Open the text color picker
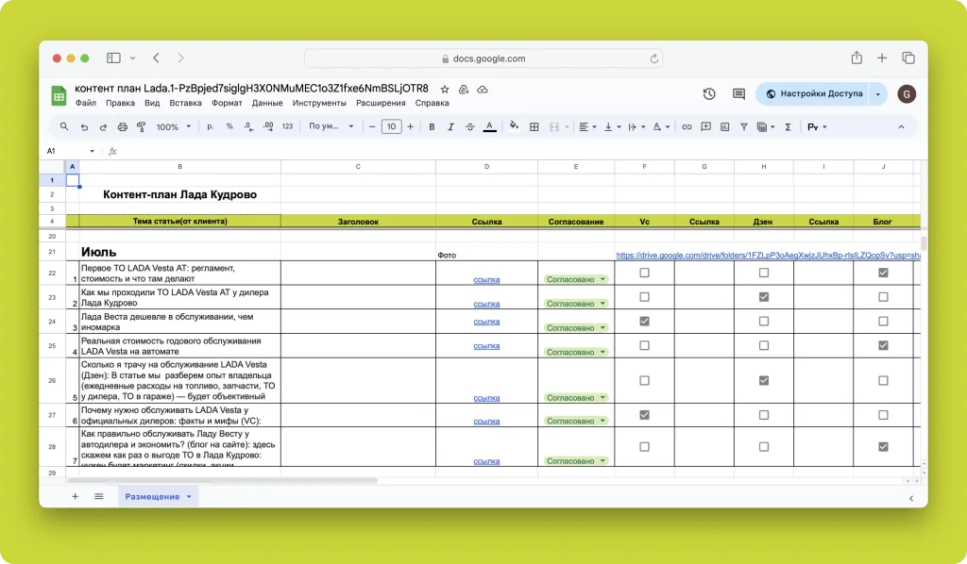Image resolution: width=967 pixels, height=564 pixels. click(x=490, y=126)
